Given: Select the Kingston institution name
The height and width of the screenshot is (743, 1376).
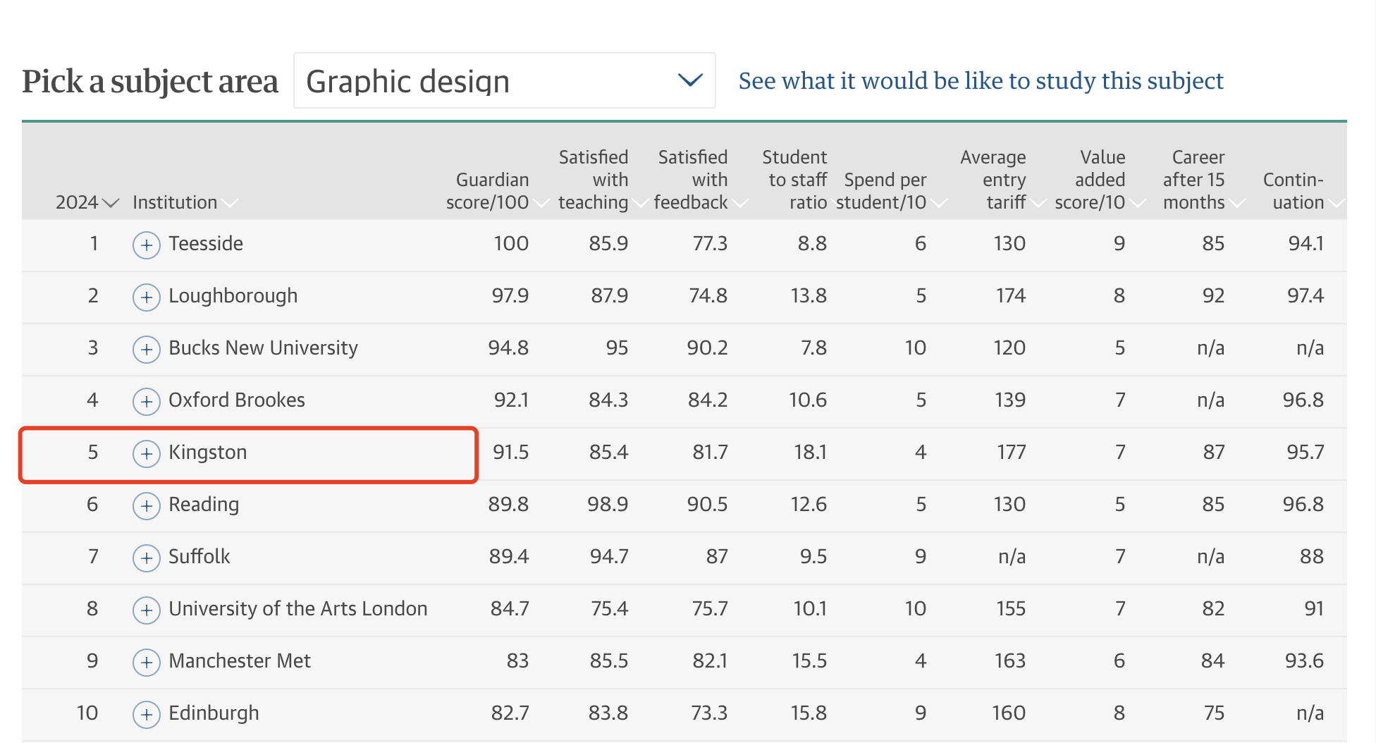Looking at the screenshot, I should point(208,453).
